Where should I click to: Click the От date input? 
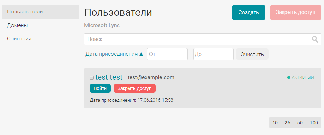[x=167, y=54]
